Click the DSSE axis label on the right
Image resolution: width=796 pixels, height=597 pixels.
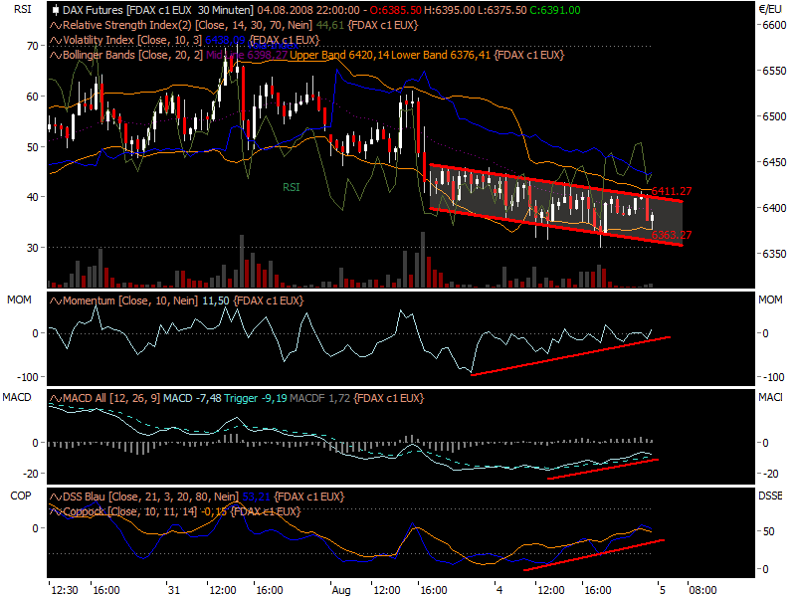[770, 496]
